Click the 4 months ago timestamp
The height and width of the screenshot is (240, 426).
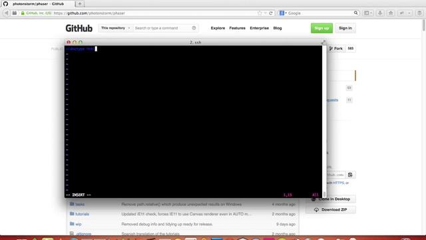pyautogui.click(x=284, y=204)
